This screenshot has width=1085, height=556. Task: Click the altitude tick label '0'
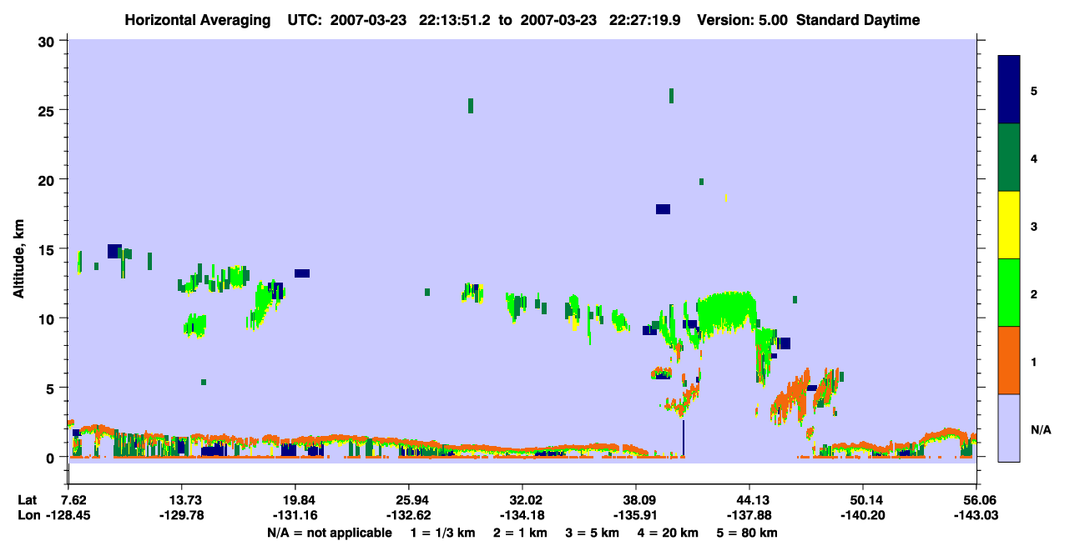click(x=52, y=457)
